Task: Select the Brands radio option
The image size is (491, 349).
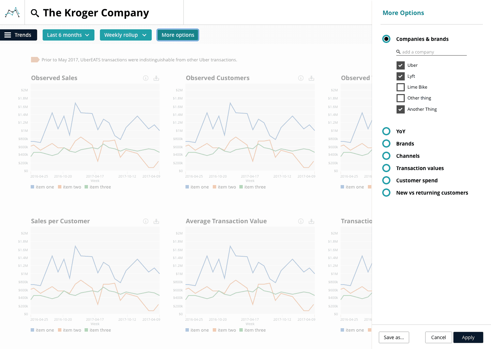Action: coord(386,143)
